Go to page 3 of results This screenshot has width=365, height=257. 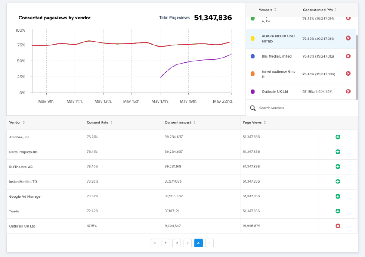(187, 243)
